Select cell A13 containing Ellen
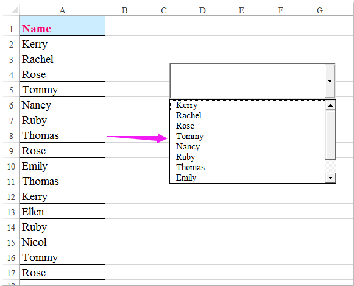Image resolution: width=354 pixels, height=286 pixels. tap(62, 212)
